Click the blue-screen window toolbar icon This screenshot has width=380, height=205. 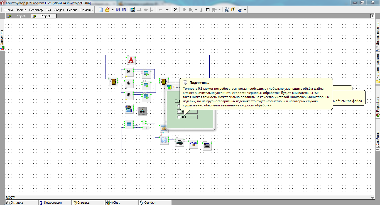[208, 10]
